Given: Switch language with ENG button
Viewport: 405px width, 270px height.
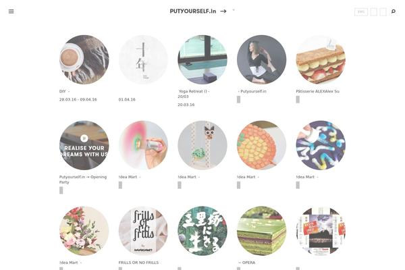Looking at the screenshot, I should click(x=361, y=12).
